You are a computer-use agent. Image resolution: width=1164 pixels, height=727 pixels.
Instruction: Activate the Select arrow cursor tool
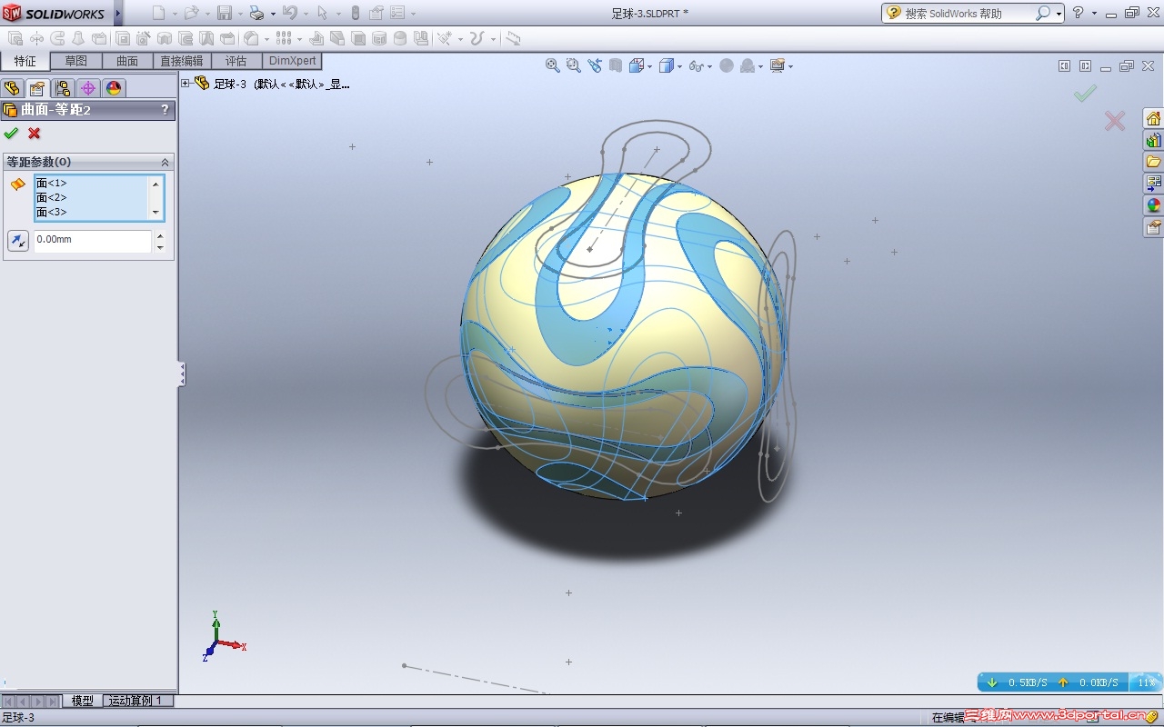[x=322, y=13]
